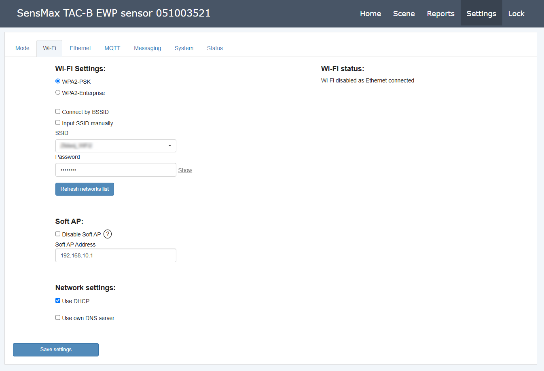Viewport: 544px width, 371px height.
Task: Go to the System tab
Action: click(184, 48)
